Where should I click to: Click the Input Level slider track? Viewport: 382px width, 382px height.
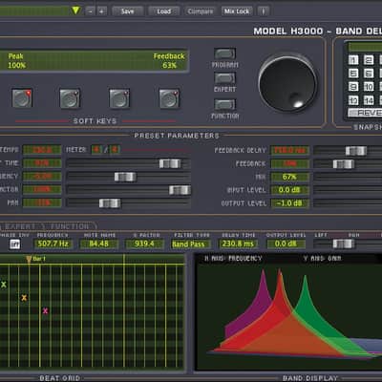click(348, 190)
